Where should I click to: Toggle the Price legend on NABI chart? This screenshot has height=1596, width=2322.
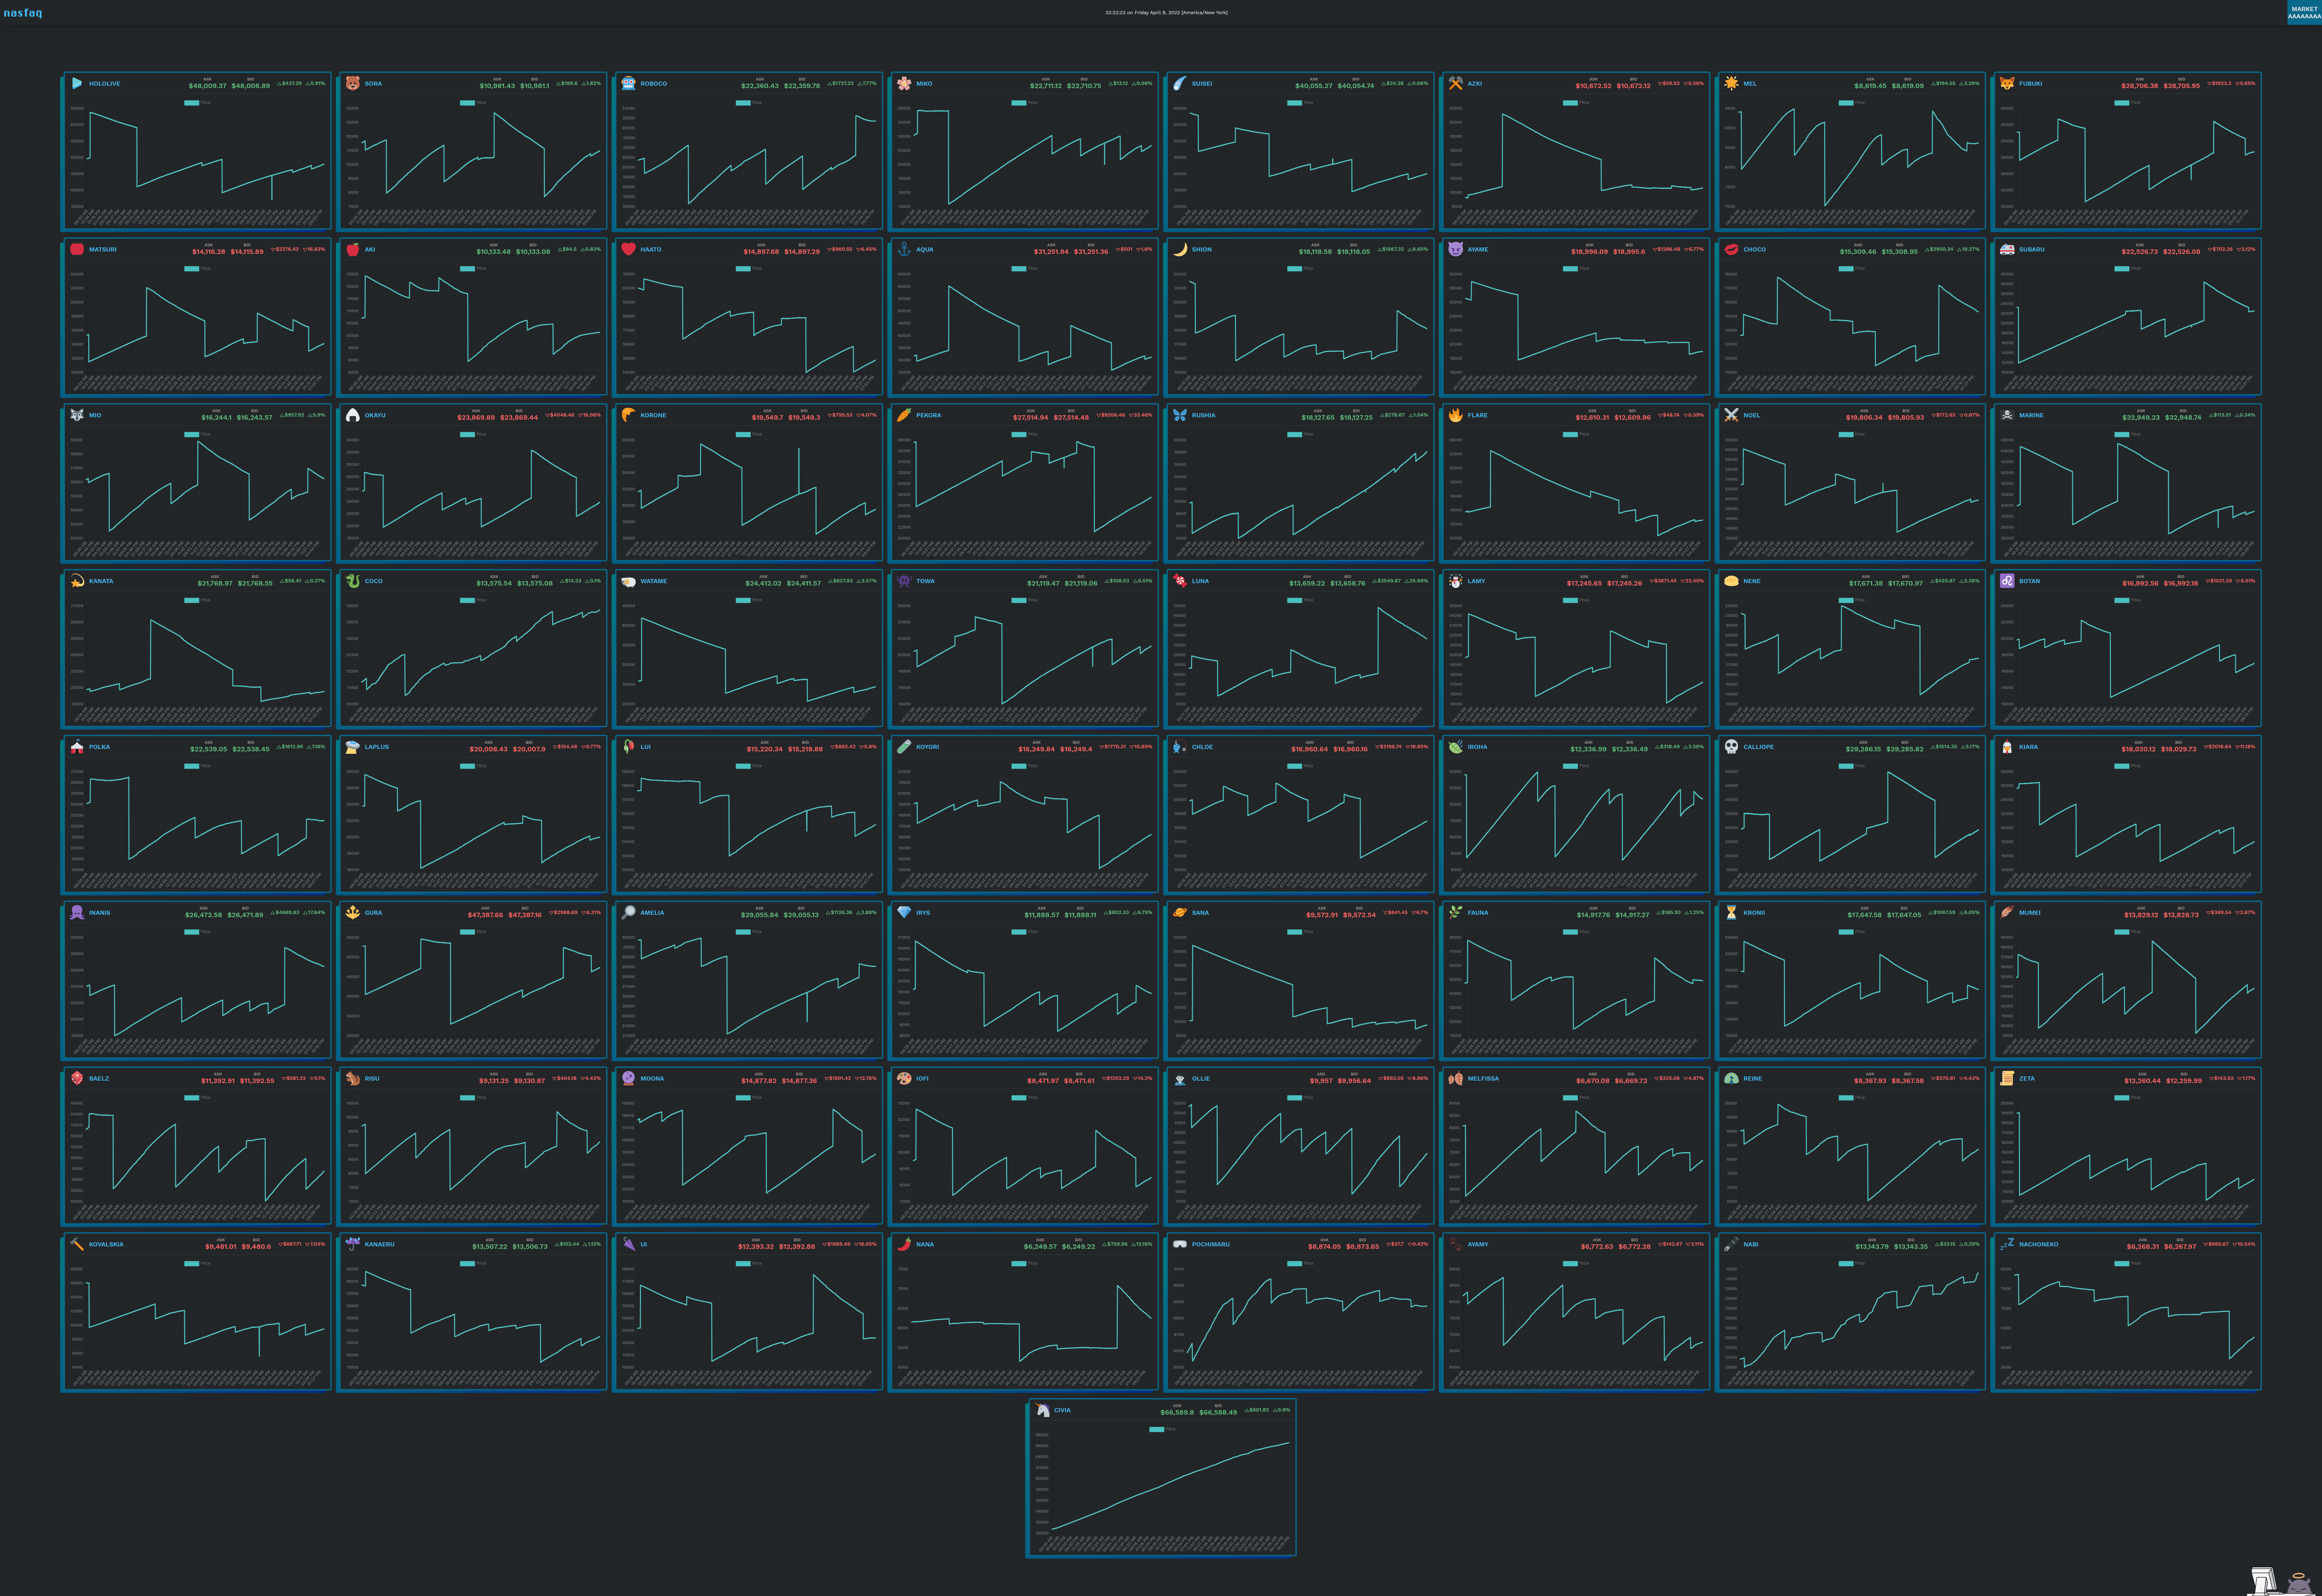pos(1852,1263)
